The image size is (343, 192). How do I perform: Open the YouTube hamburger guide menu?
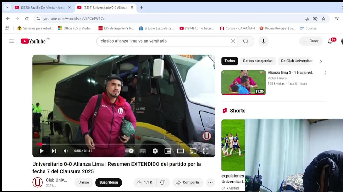tap(11, 41)
